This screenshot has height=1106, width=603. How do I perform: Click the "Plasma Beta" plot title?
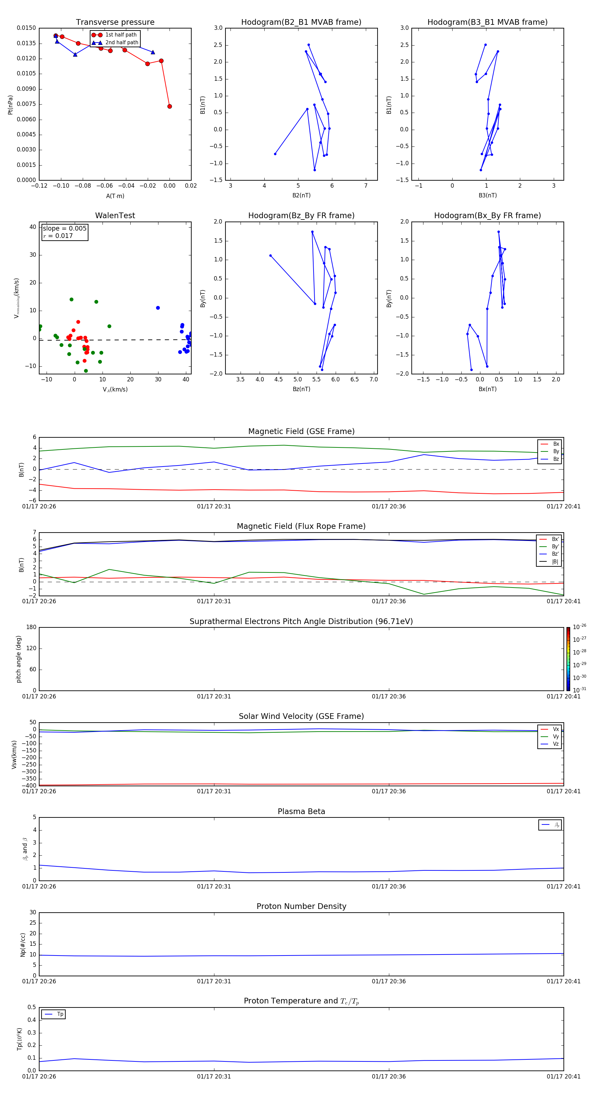[x=301, y=812]
